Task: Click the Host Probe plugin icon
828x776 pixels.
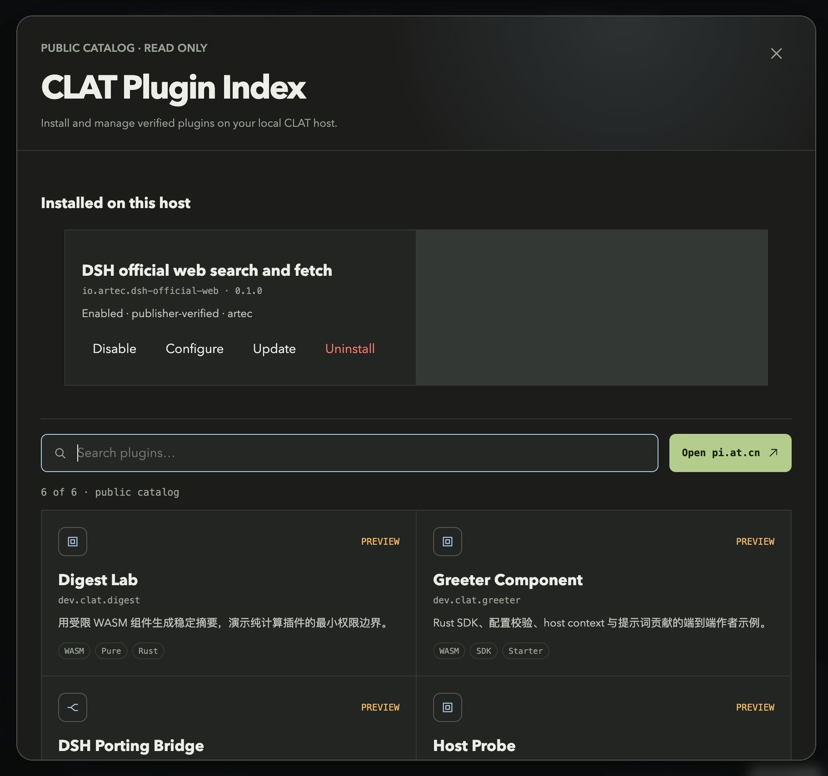Action: click(448, 707)
